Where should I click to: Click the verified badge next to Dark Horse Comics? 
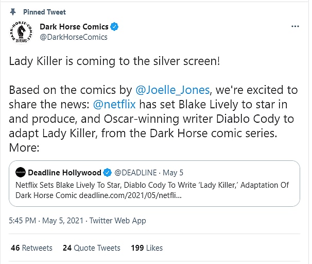[x=115, y=26]
